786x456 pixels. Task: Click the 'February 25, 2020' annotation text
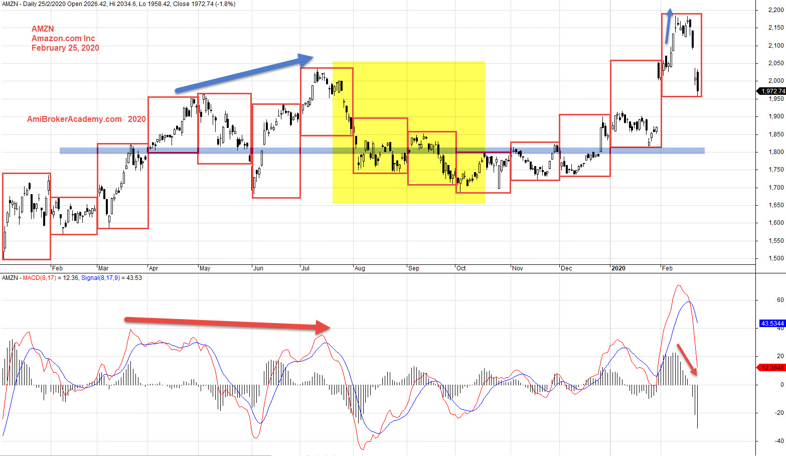[65, 48]
